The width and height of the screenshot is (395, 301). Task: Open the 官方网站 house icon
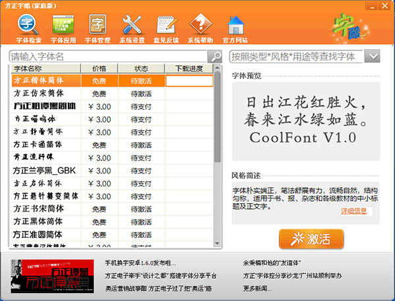click(x=235, y=29)
